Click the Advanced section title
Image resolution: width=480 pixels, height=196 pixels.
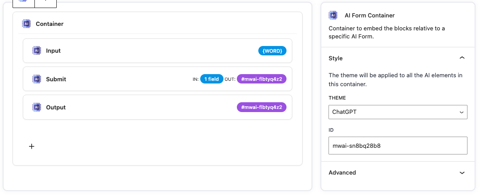(342, 173)
